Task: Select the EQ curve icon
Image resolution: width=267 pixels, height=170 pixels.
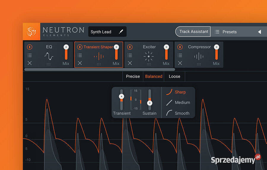Action: pos(49,56)
